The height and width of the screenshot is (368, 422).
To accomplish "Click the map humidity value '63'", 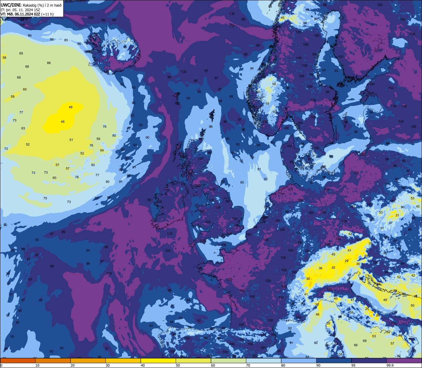I will click(23, 128).
